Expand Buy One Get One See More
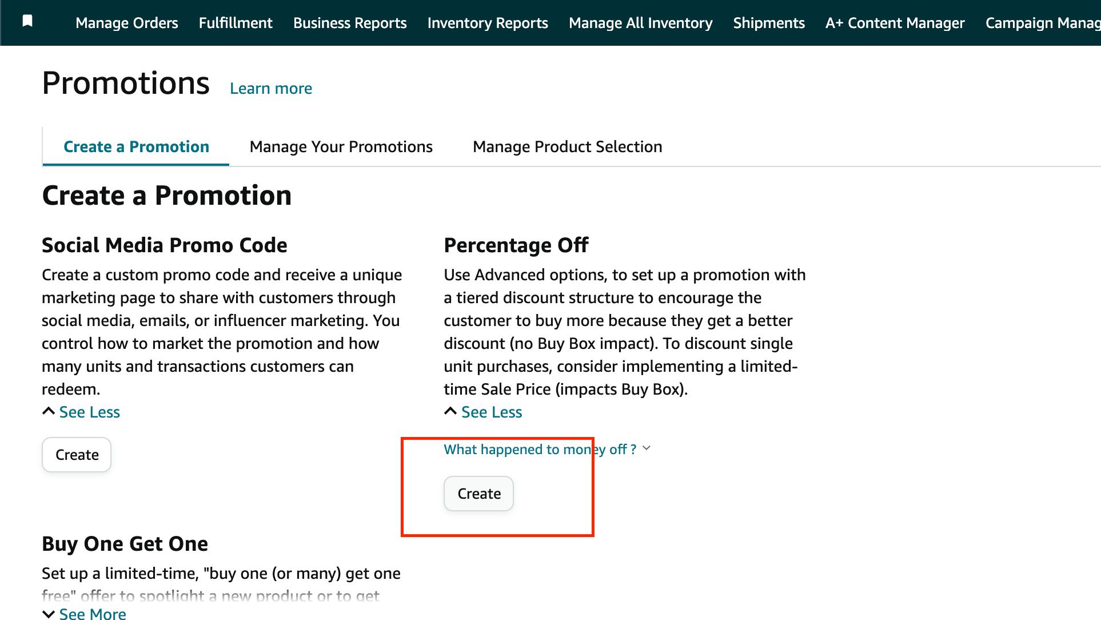 (91, 613)
